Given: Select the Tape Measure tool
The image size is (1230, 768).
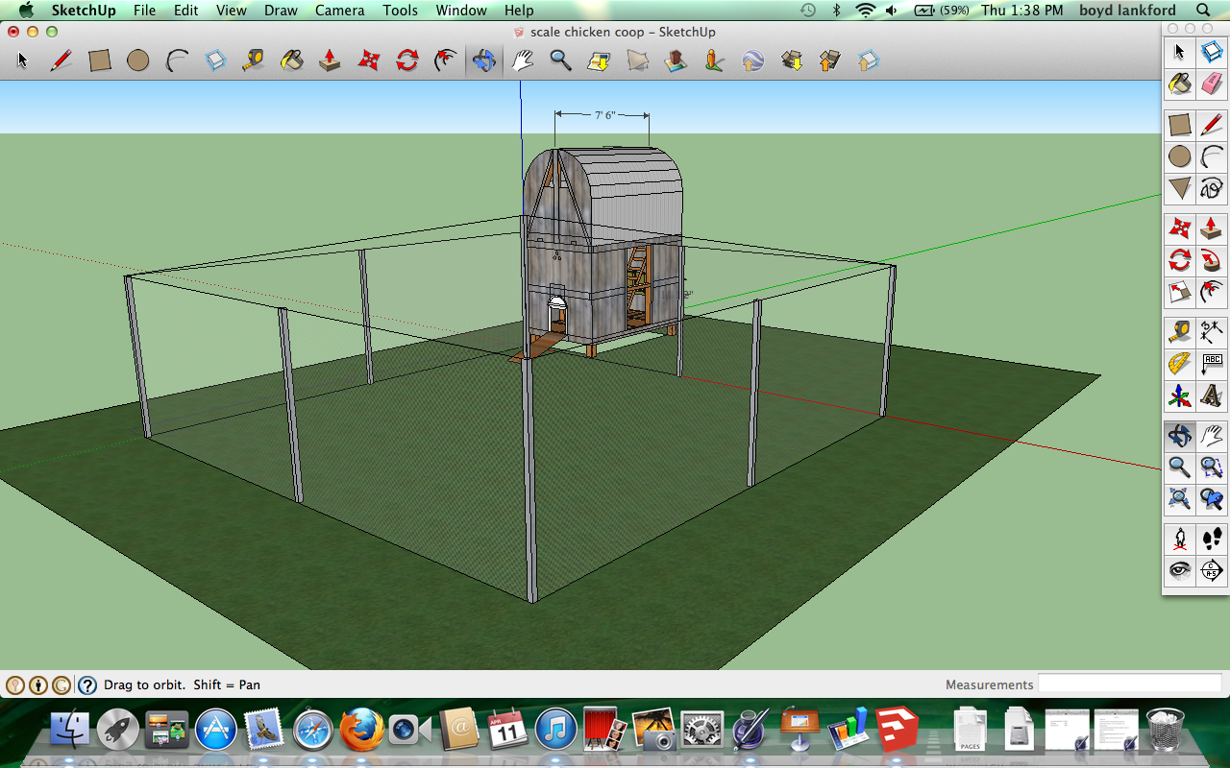Looking at the screenshot, I should point(253,60).
